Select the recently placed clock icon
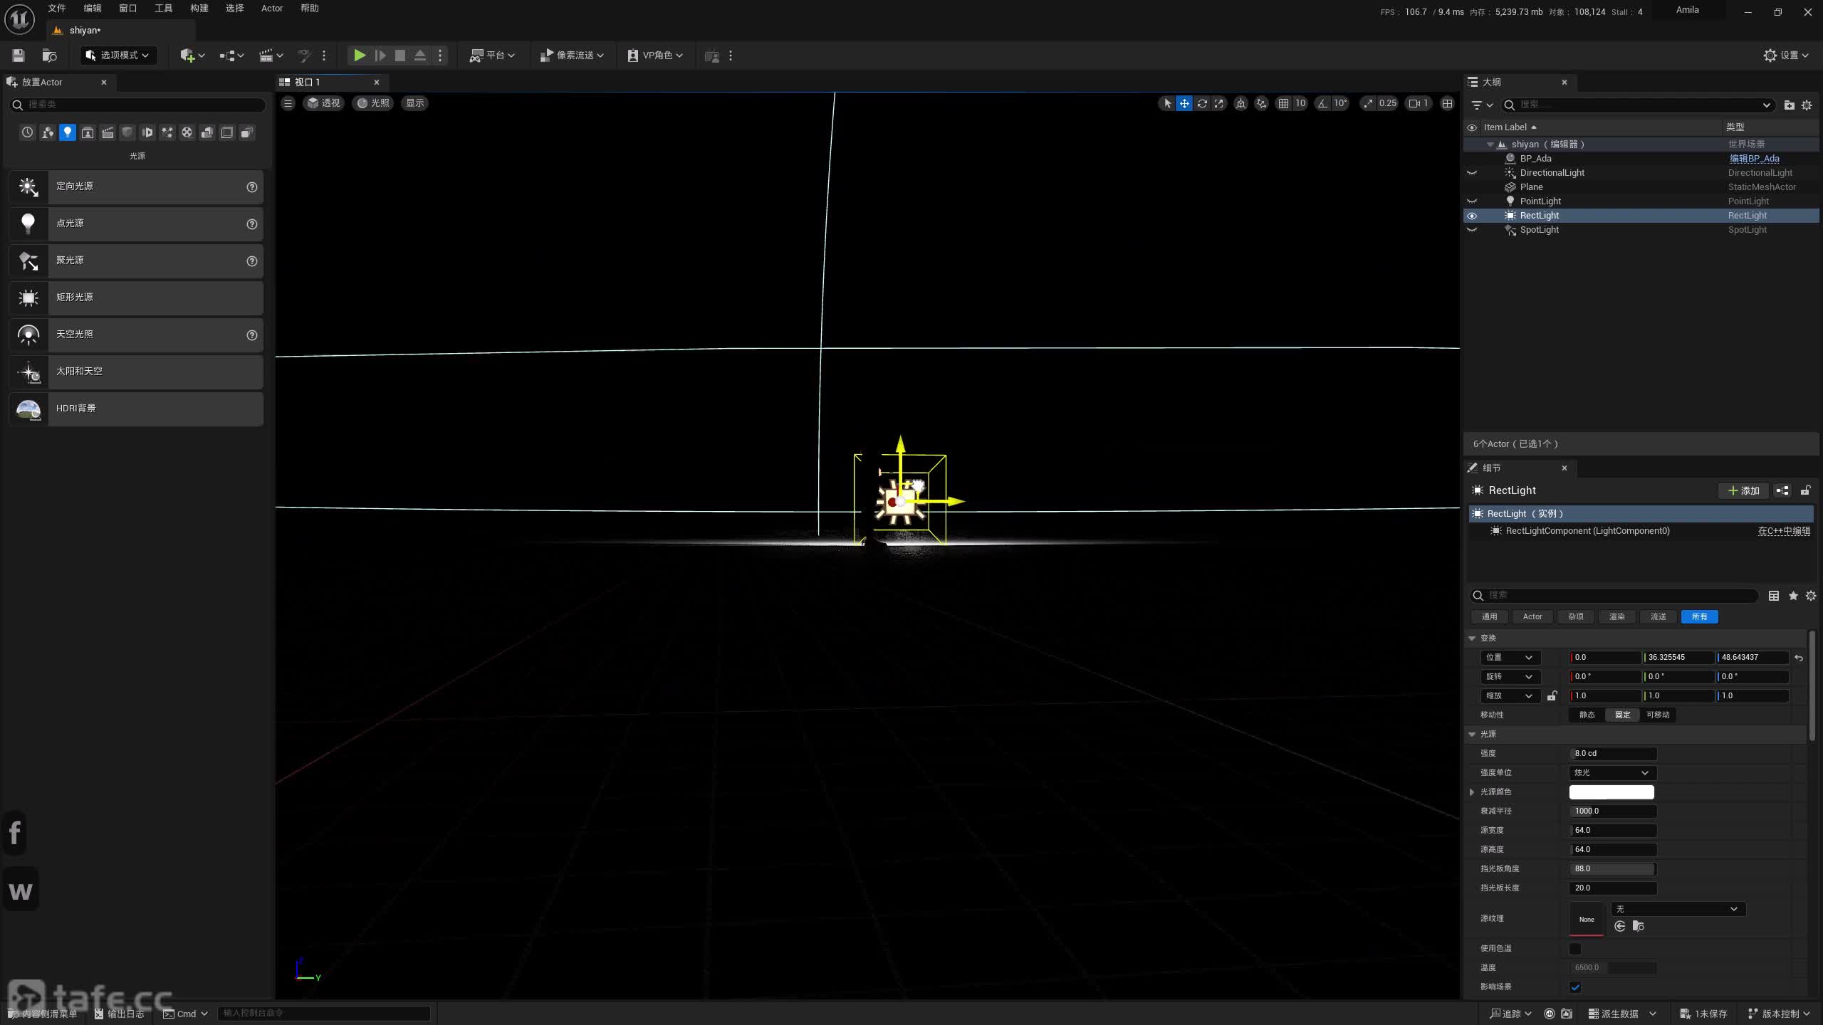1823x1025 pixels. coord(27,132)
